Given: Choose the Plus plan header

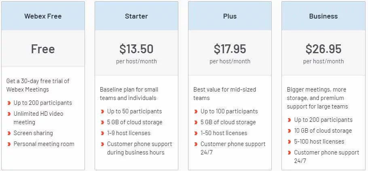Looking at the screenshot, I should coord(230,17).
